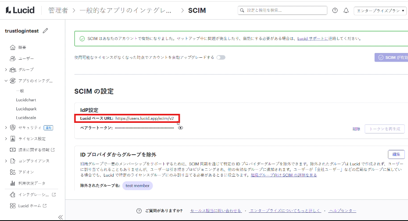Click トークンを再生成 button
The width and height of the screenshot is (408, 221).
click(x=384, y=129)
